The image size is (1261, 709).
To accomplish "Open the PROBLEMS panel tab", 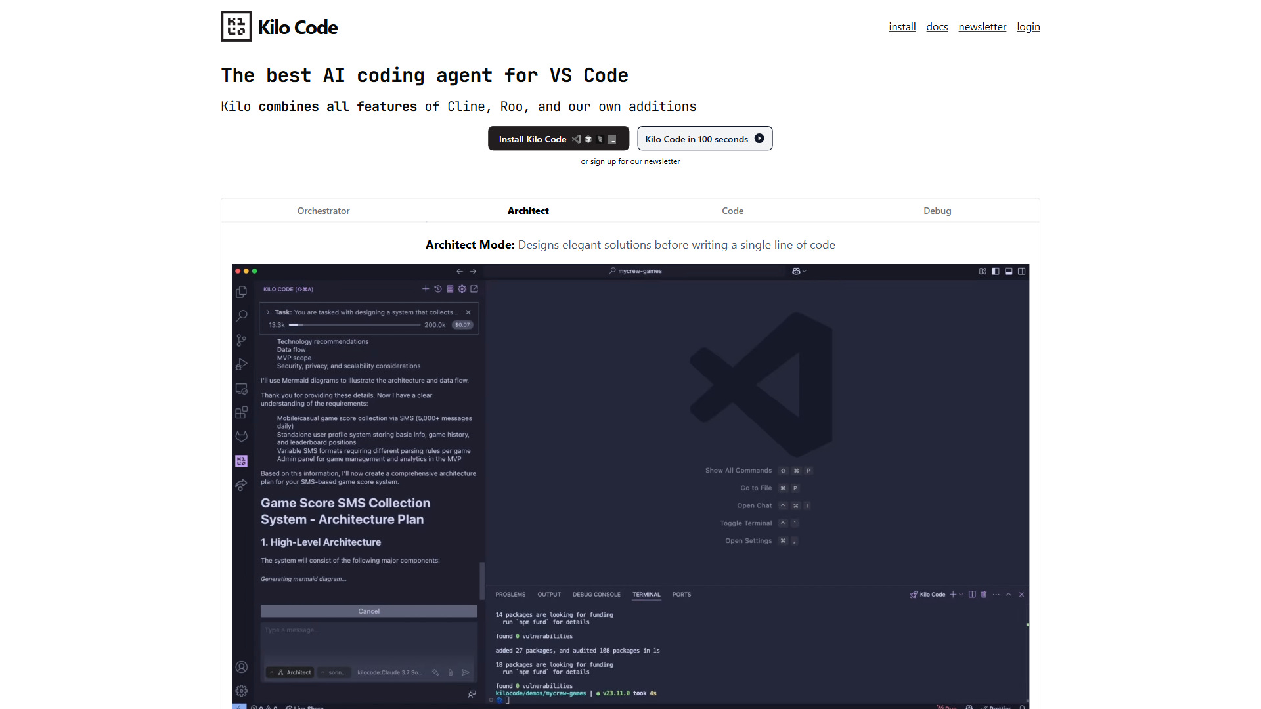I will [x=510, y=595].
